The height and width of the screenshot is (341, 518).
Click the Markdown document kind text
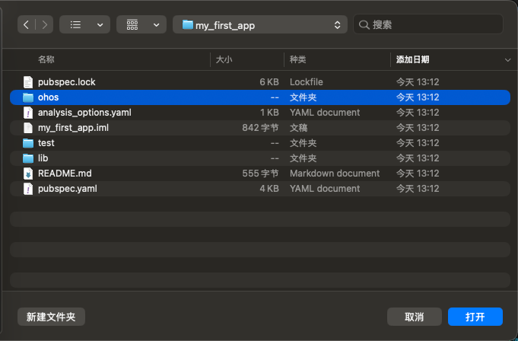pyautogui.click(x=335, y=174)
